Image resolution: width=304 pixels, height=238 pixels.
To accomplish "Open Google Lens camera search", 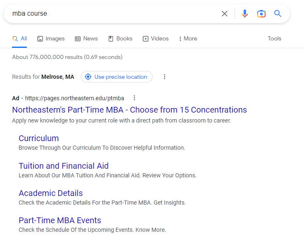I will (261, 14).
